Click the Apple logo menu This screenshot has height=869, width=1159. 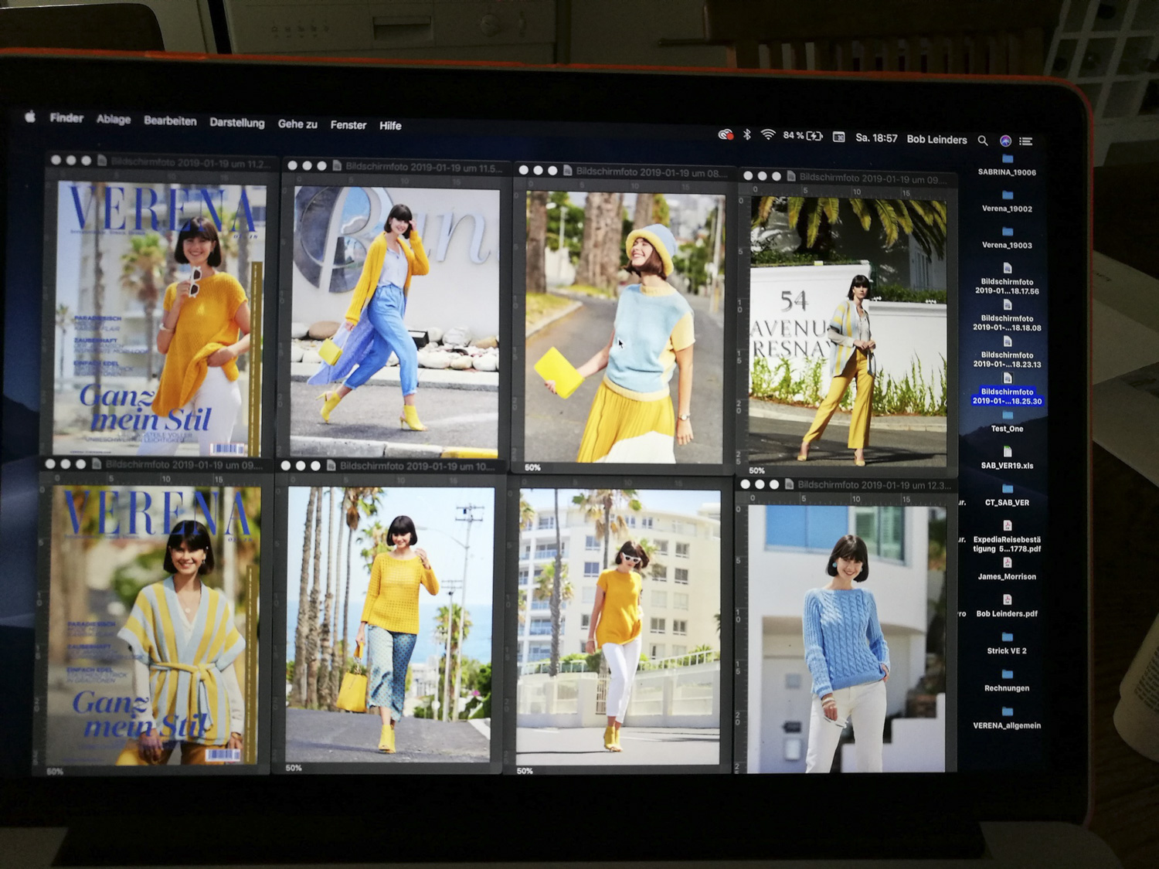click(30, 117)
